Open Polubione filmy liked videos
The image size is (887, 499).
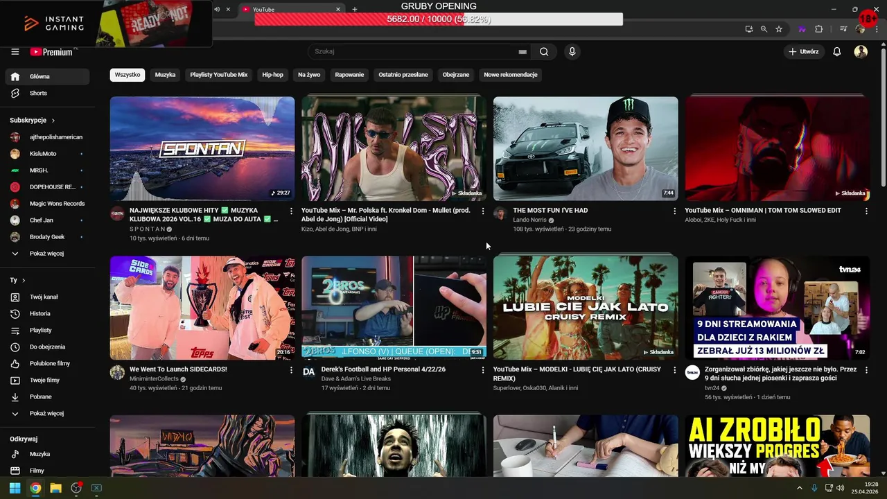point(47,363)
